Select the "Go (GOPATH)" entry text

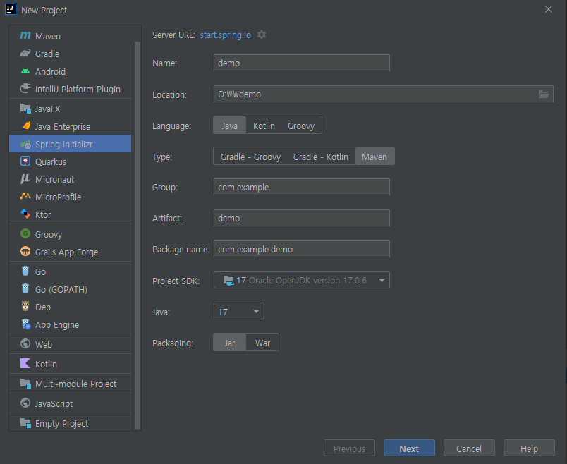(61, 289)
